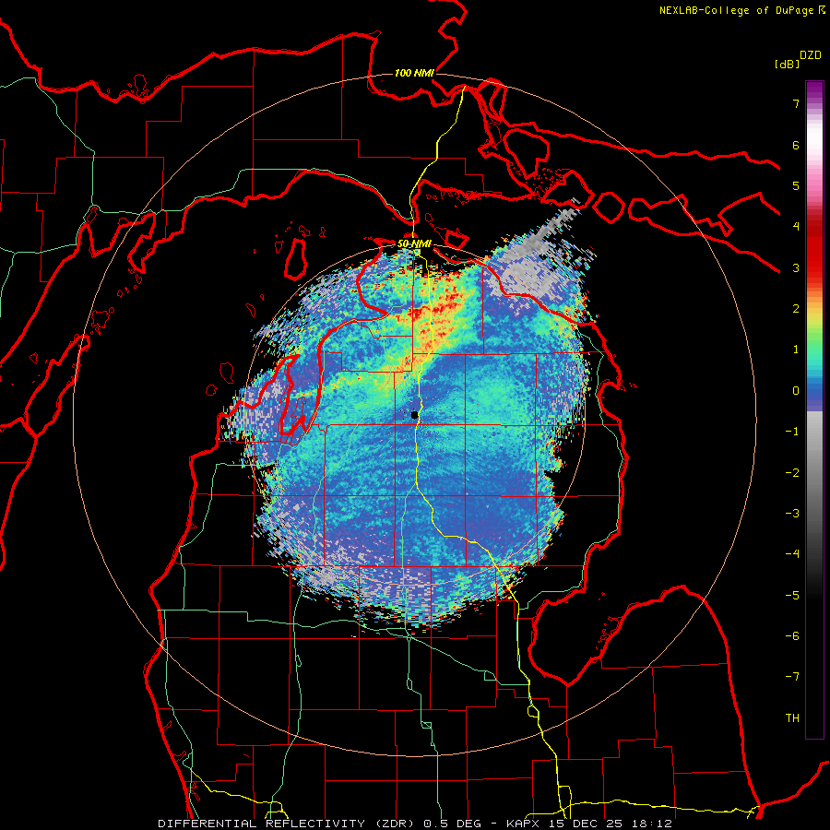The width and height of the screenshot is (830, 830).
Task: Click the -1 value on the color scale
Action: coord(792,432)
